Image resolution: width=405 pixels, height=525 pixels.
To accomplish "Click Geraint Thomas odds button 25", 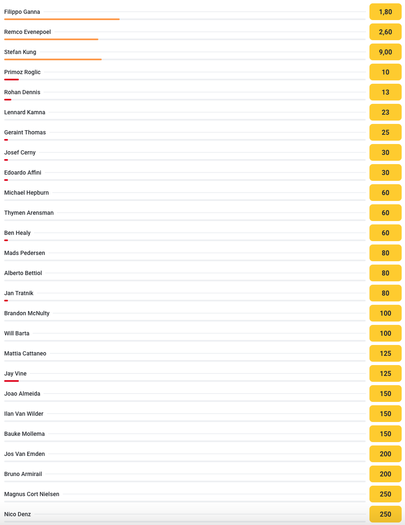I will [385, 132].
